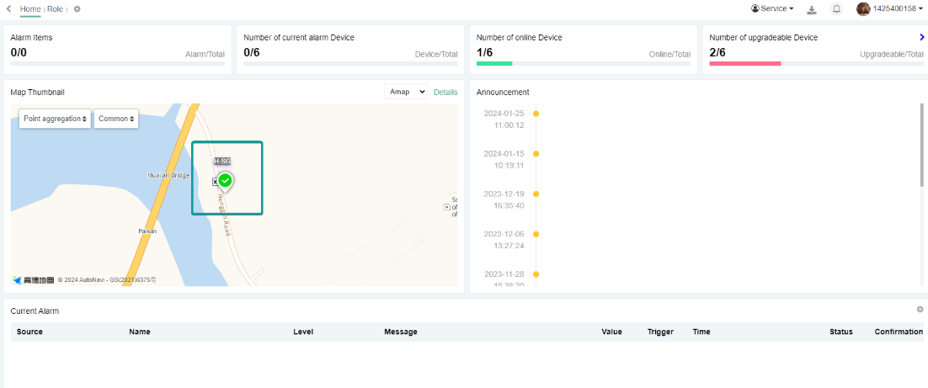Viewport: 928px width, 388px height.
Task: Expand the Service dropdown menu
Action: tap(772, 8)
